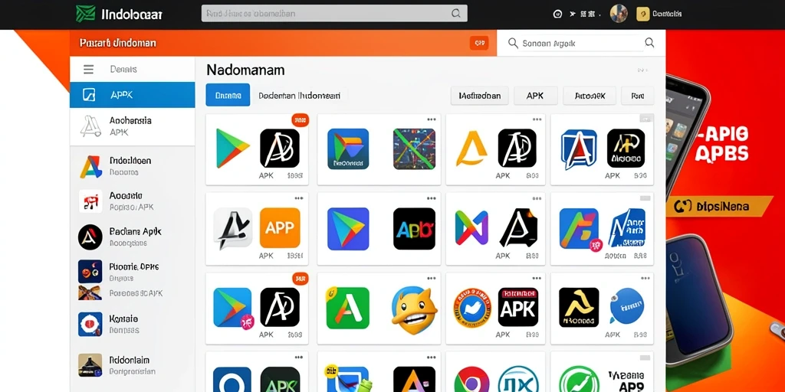Image resolution: width=785 pixels, height=392 pixels.
Task: Click the blue Dnnane button
Action: pos(228,95)
